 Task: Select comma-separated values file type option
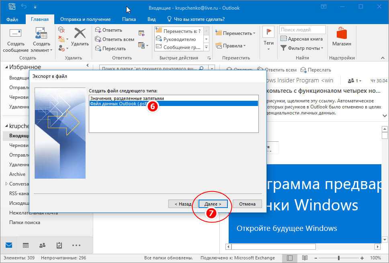point(127,98)
